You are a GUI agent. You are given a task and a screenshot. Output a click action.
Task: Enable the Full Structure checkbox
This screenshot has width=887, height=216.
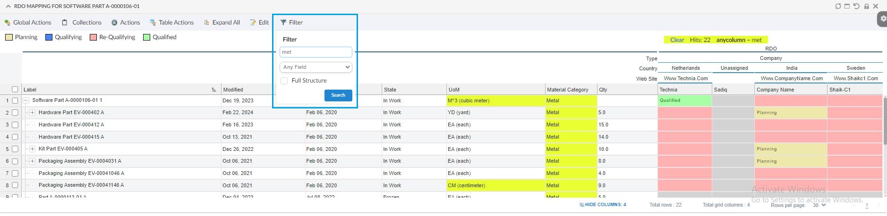pyautogui.click(x=284, y=81)
